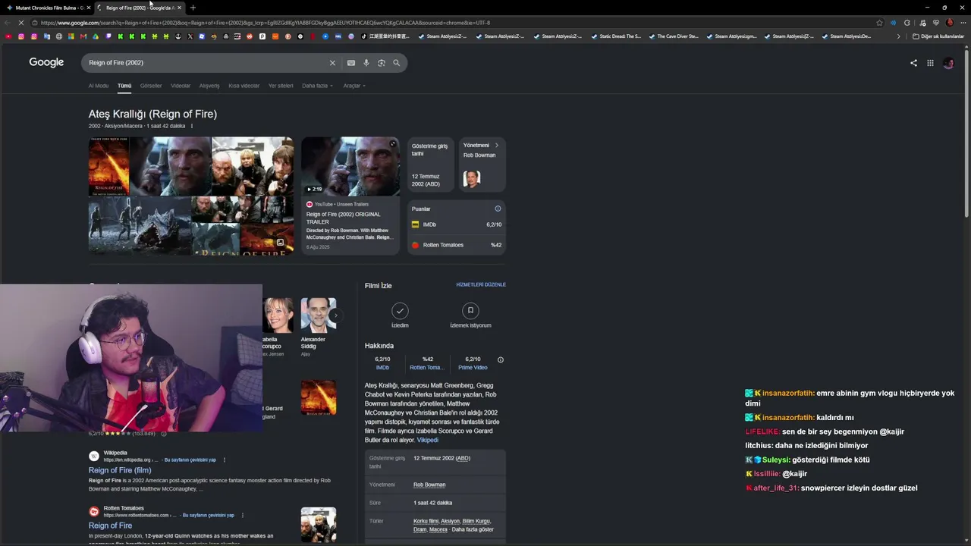Open the Rotten Tomatoes 'Reign of Fire' link
The height and width of the screenshot is (546, 971).
point(110,526)
